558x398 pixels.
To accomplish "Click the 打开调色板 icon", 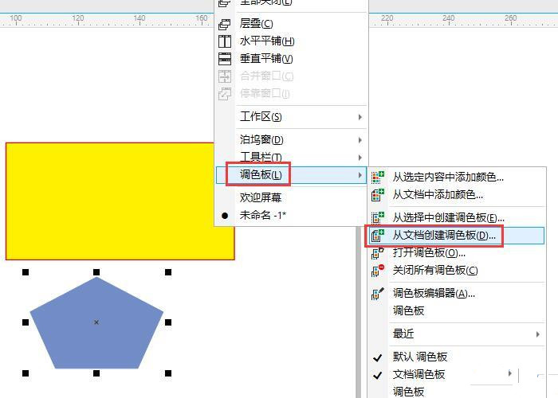I will 378,253.
